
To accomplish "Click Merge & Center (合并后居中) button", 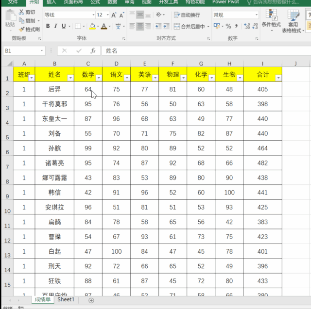I will pos(190,26).
